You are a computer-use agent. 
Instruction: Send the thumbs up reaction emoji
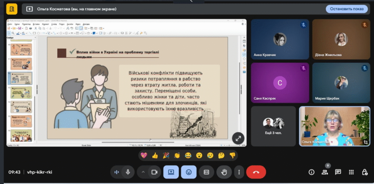[154, 156]
